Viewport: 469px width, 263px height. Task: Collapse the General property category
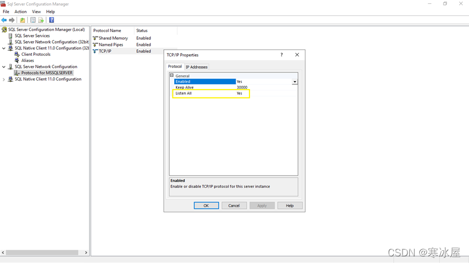pyautogui.click(x=171, y=76)
